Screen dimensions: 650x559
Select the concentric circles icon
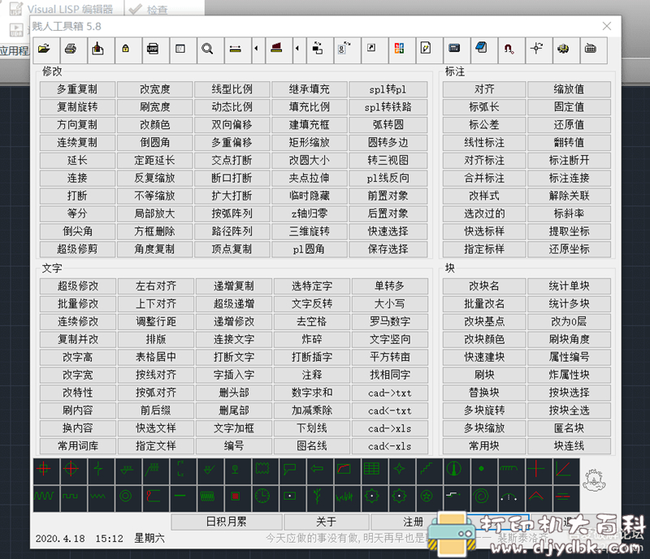(x=128, y=498)
